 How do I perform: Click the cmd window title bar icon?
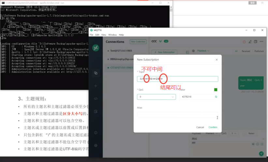tap(3, 3)
